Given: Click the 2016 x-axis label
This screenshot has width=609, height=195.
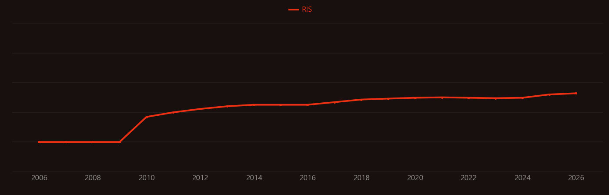Looking at the screenshot, I should (x=308, y=178).
